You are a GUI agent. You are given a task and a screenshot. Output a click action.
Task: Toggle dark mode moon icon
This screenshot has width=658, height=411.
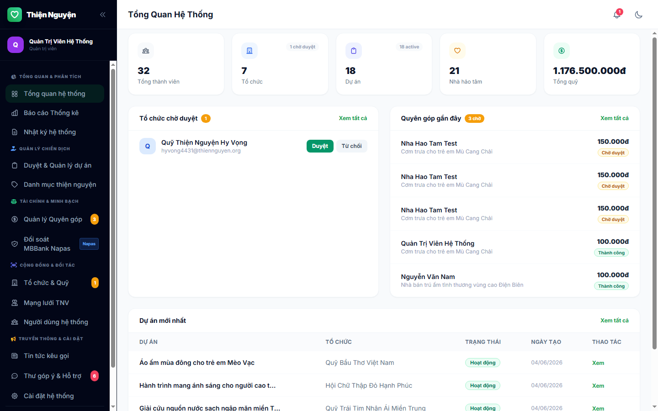(639, 15)
